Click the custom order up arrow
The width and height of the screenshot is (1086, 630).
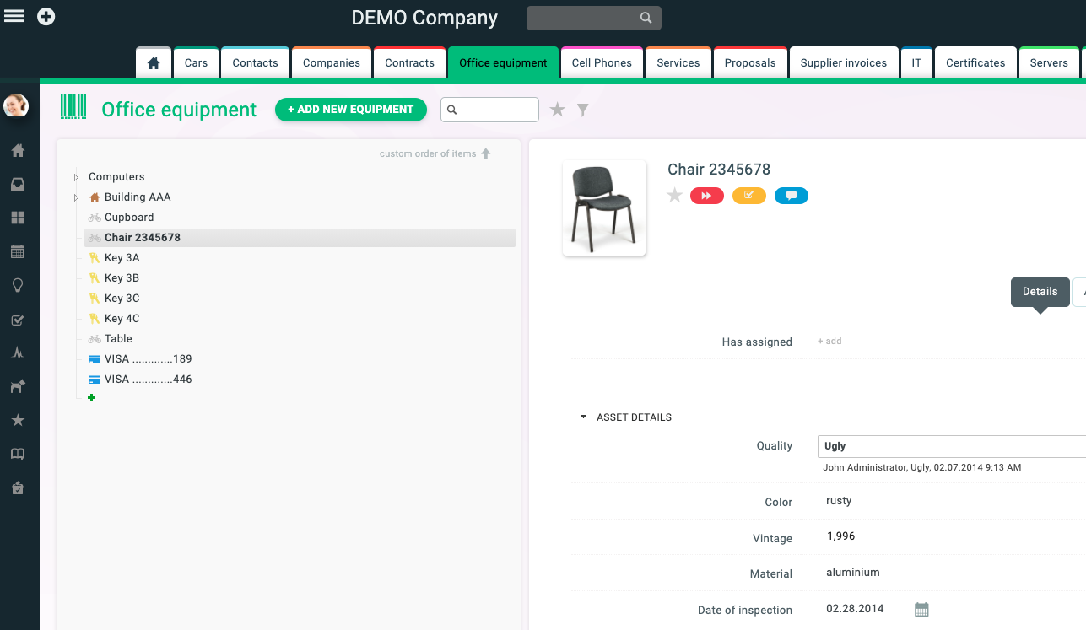(485, 153)
